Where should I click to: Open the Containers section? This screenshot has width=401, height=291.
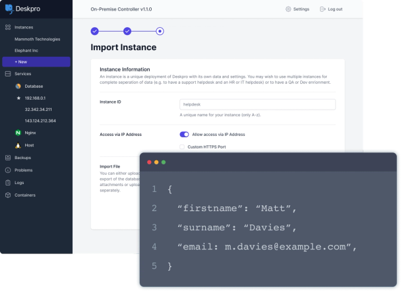point(25,195)
